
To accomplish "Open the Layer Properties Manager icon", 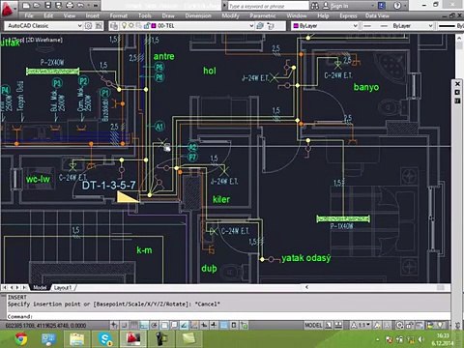I will (113, 26).
